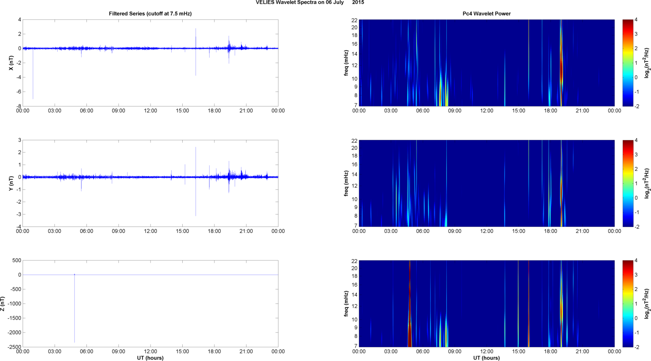Click UT (hours) label under the Z series plot

150,358
